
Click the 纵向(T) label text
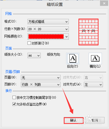(72, 66)
